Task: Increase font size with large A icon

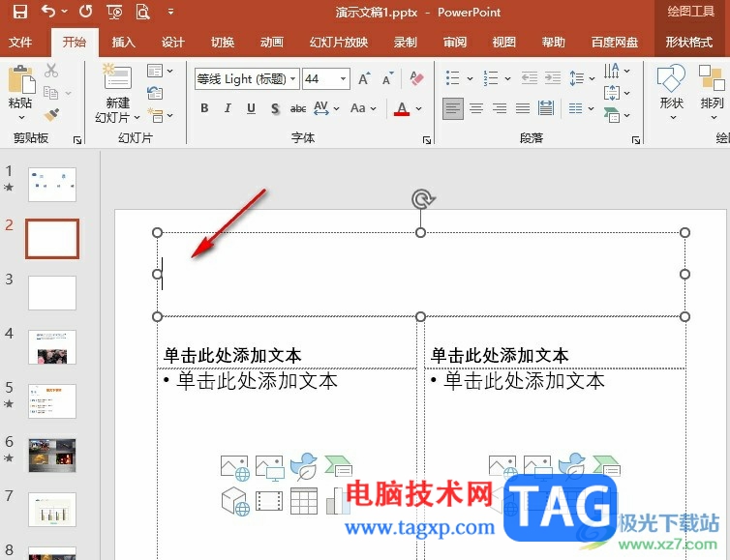Action: (365, 78)
